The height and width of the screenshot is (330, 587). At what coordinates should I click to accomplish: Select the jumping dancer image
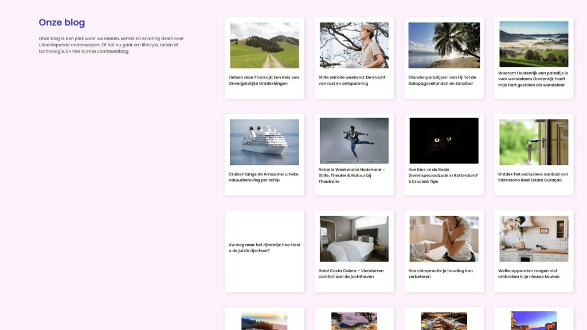[354, 141]
